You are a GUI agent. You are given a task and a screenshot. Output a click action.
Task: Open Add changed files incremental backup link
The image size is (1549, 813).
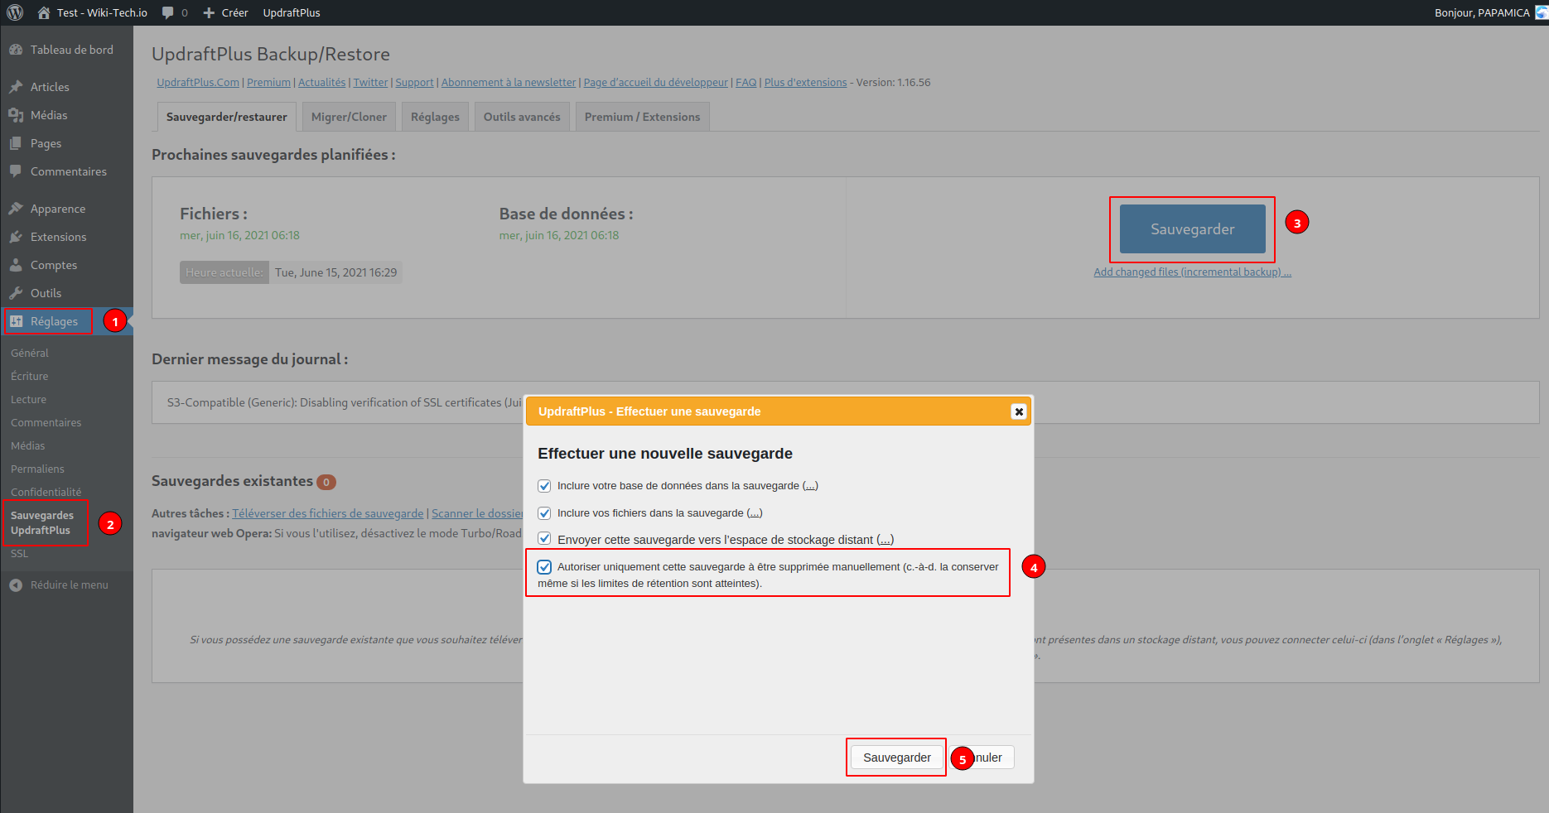1192,272
